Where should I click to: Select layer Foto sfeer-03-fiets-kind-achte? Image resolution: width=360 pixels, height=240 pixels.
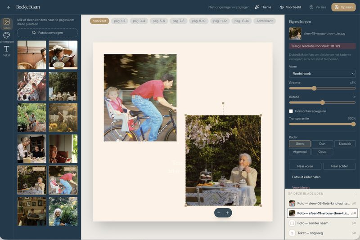pos(322,203)
